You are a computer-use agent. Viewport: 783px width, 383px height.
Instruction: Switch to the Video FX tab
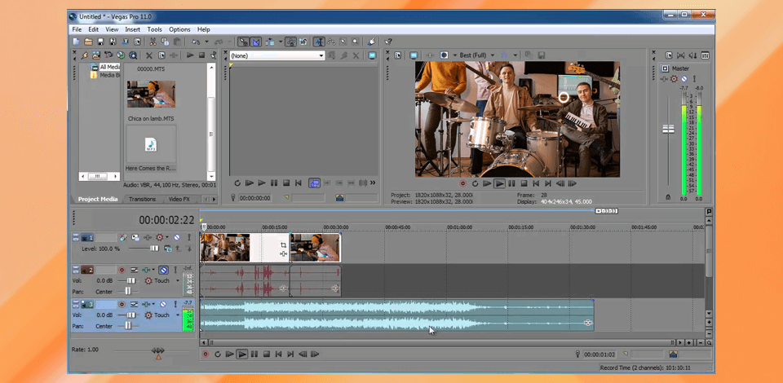[179, 199]
